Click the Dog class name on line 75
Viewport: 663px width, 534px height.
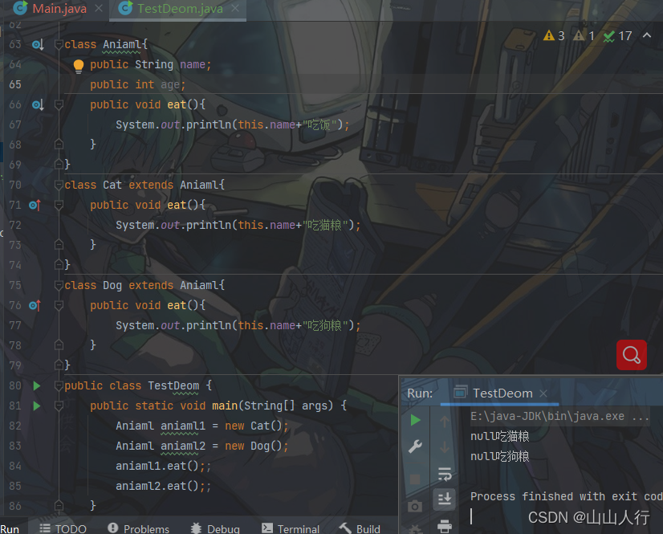pos(112,285)
